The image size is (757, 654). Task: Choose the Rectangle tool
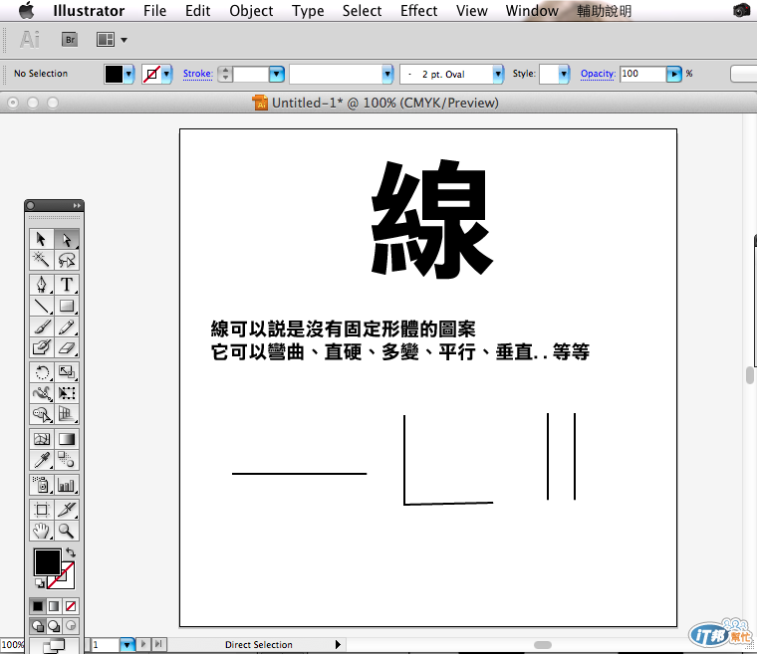[67, 306]
